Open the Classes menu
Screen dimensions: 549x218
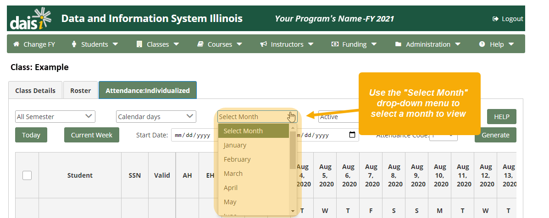158,44
